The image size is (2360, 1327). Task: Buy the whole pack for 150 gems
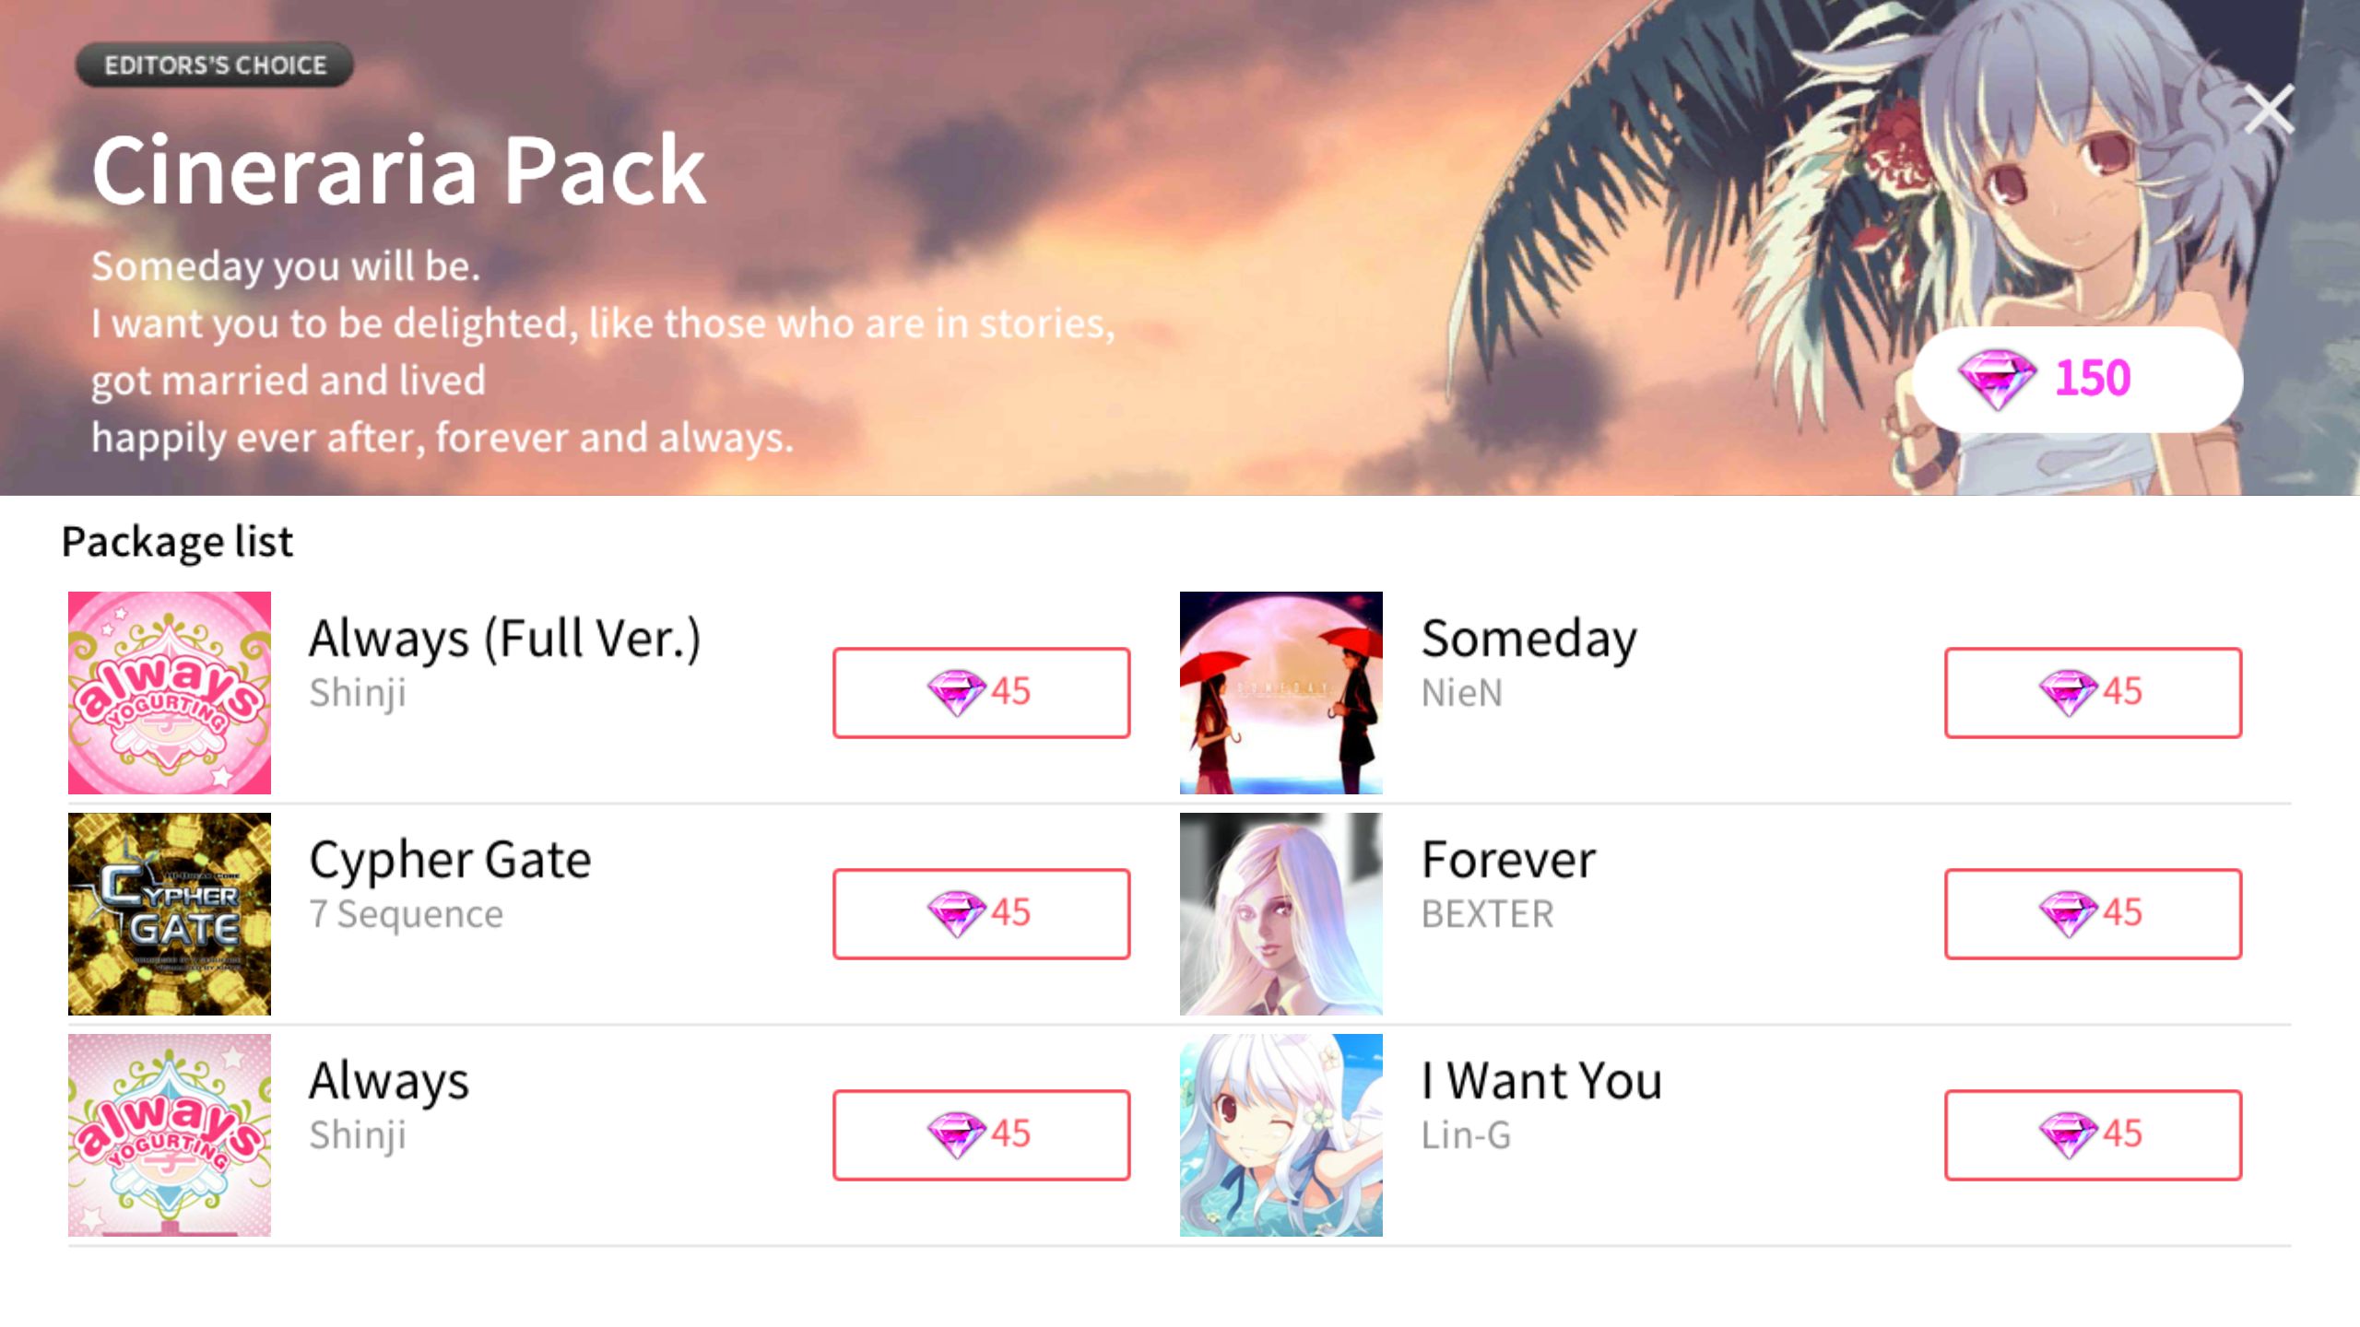tap(2078, 380)
